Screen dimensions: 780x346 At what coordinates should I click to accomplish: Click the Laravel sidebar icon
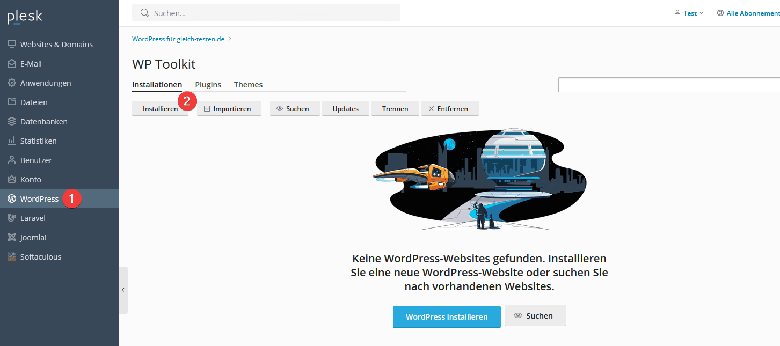12,218
